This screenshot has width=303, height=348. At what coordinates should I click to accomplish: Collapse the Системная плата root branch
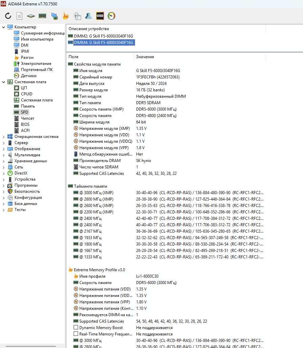point(3,82)
